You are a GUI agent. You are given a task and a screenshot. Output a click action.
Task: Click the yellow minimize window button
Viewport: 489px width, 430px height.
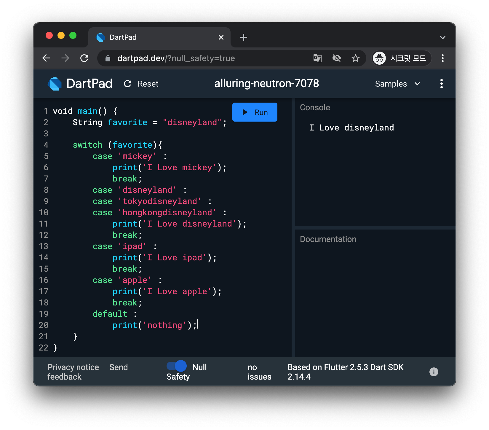click(x=61, y=36)
